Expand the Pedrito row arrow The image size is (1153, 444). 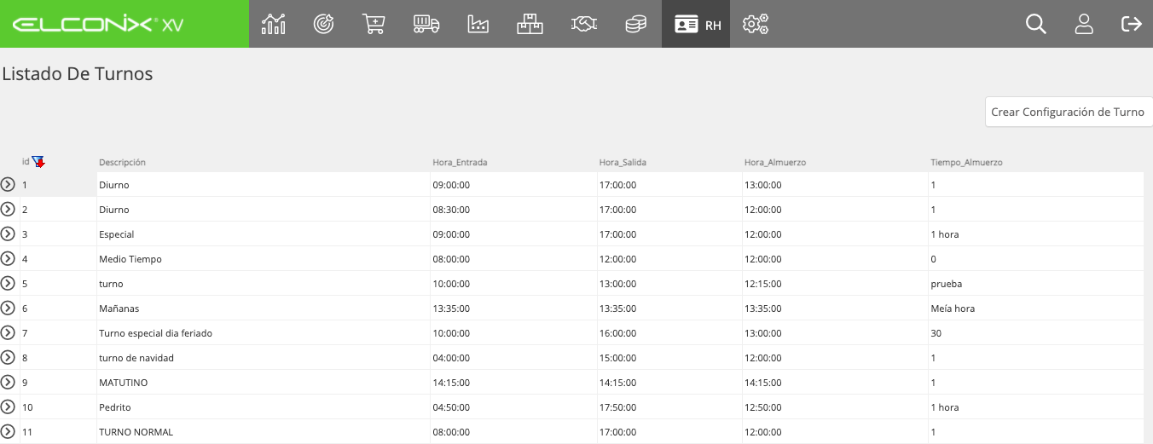coord(9,407)
